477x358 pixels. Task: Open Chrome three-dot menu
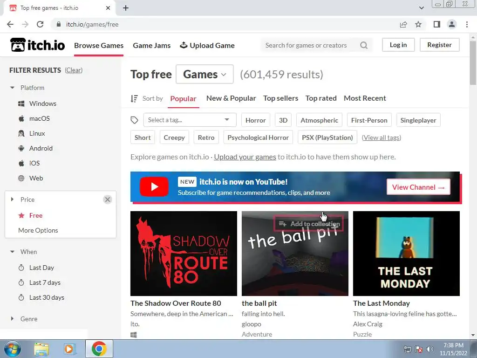tap(467, 24)
